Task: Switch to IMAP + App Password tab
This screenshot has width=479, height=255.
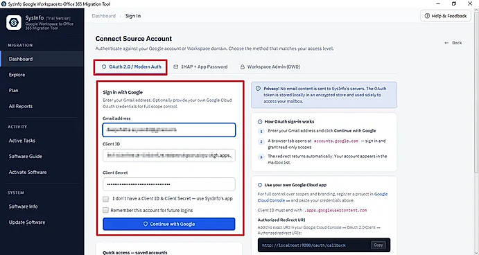Action: [x=201, y=67]
